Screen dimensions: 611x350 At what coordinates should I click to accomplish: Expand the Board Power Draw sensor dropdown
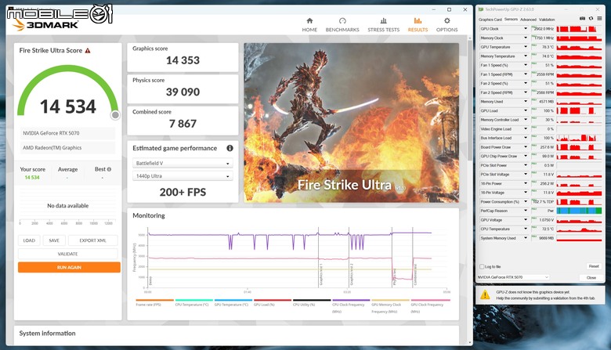click(x=526, y=147)
